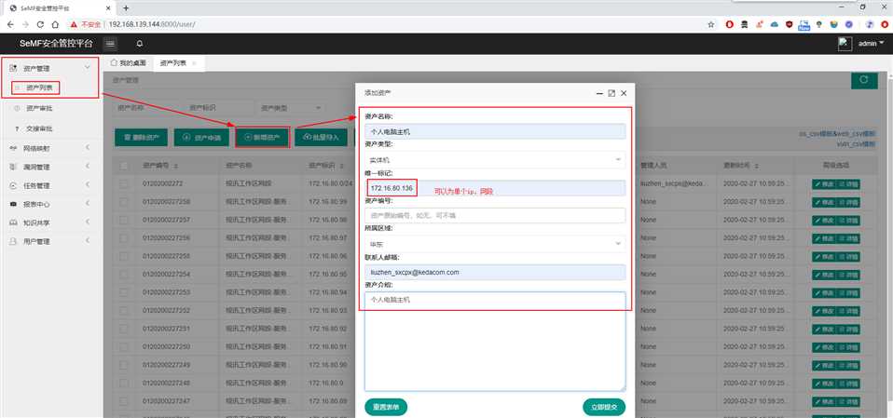This screenshot has width=893, height=418.
Task: Click the 重置表单 reset button
Action: [386, 407]
